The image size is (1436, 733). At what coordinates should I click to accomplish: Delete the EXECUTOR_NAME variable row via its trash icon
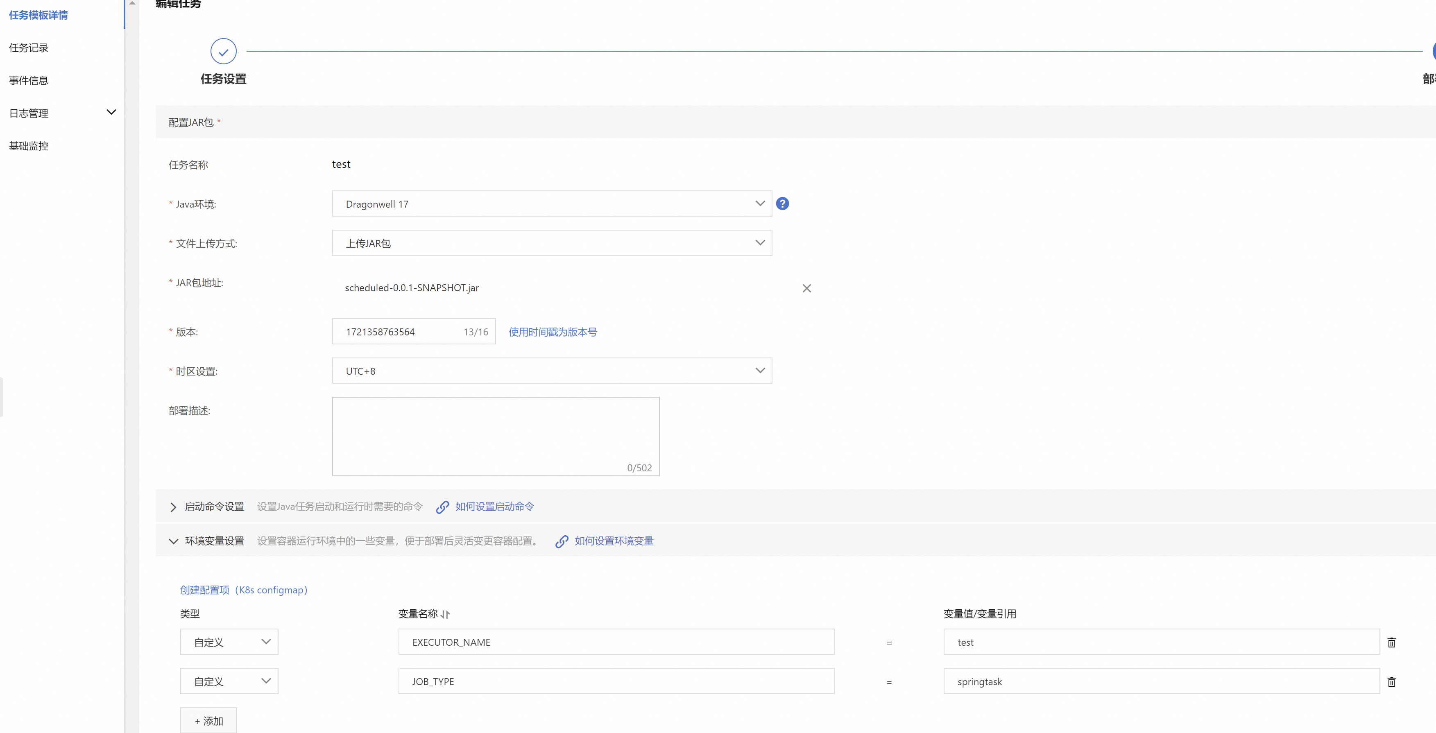coord(1391,642)
